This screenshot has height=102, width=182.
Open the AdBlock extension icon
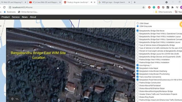(x=158, y=7)
